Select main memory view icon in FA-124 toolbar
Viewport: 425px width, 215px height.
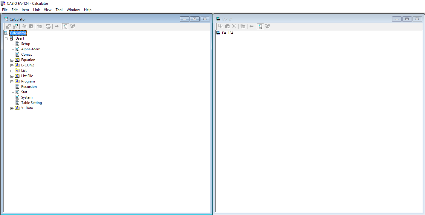coord(261,26)
